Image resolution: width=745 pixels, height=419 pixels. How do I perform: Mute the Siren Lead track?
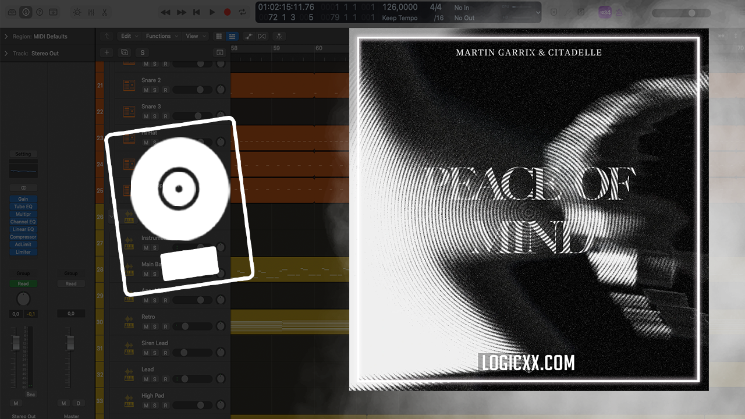click(x=146, y=353)
